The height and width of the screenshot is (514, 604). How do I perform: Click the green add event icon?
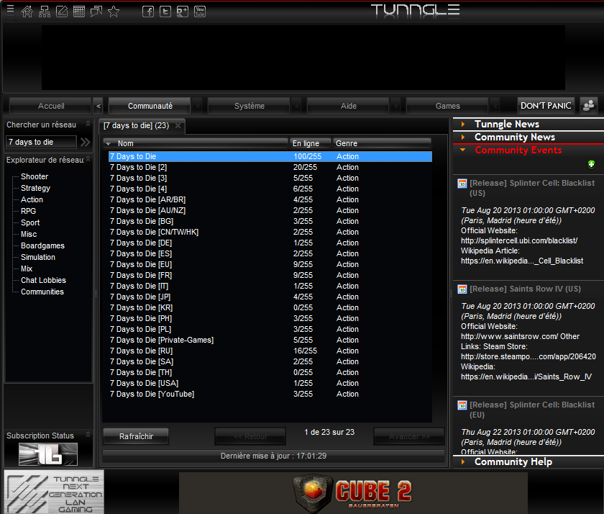(x=591, y=165)
